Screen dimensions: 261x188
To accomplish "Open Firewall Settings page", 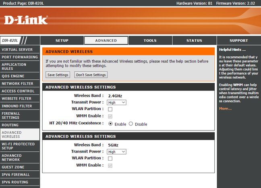I will point(20,116).
